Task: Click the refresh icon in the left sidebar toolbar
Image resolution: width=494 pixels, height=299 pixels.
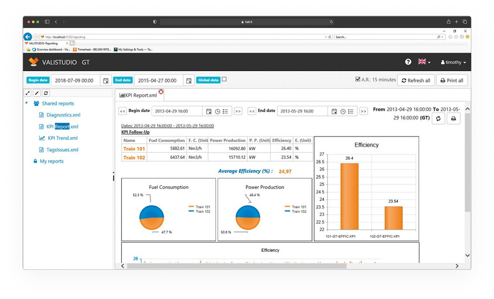Action: click(45, 93)
